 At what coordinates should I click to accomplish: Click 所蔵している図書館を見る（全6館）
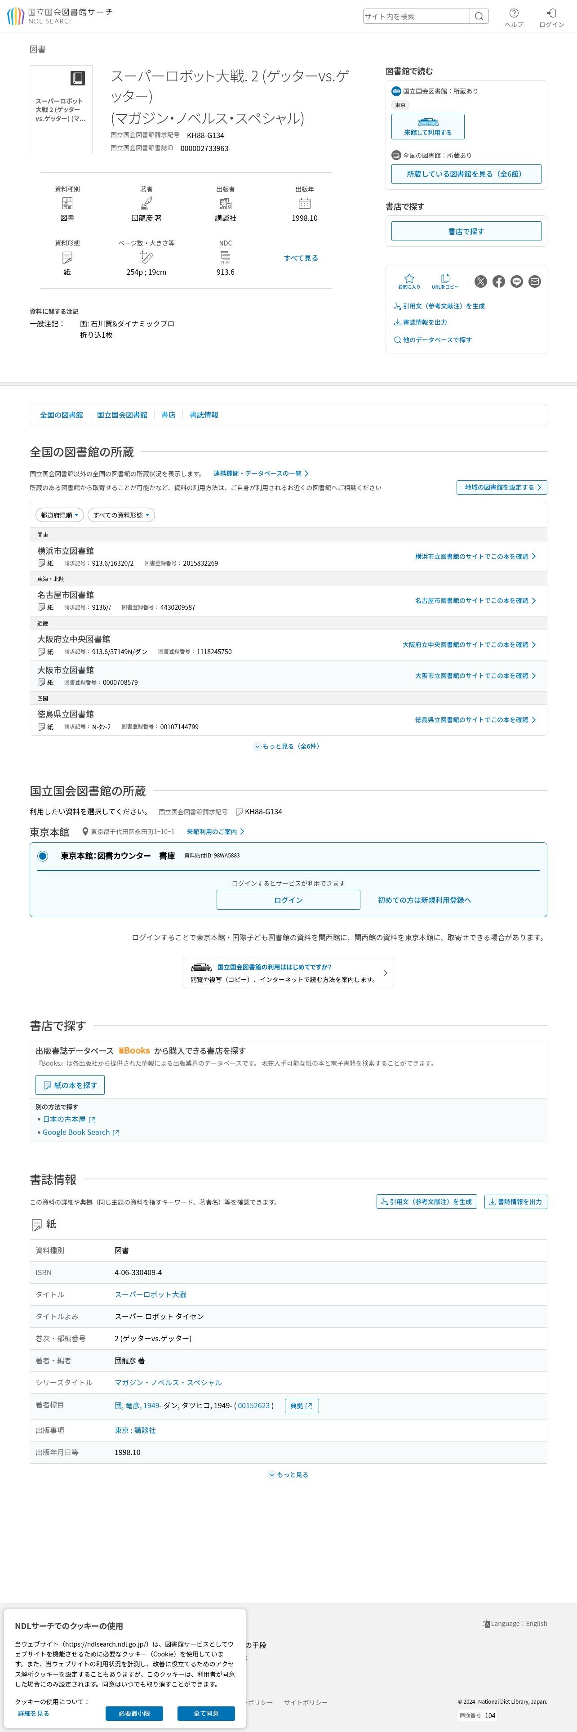click(466, 174)
